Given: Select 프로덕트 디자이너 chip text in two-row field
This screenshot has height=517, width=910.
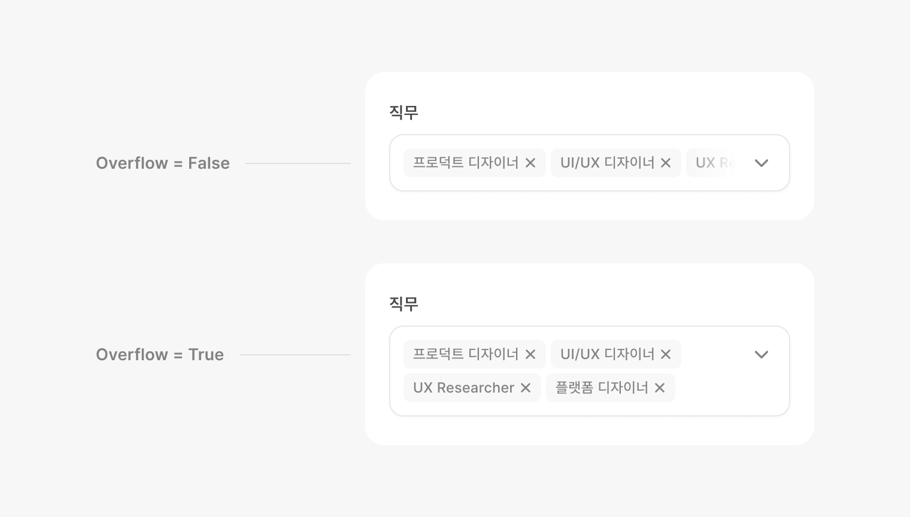Looking at the screenshot, I should 466,354.
